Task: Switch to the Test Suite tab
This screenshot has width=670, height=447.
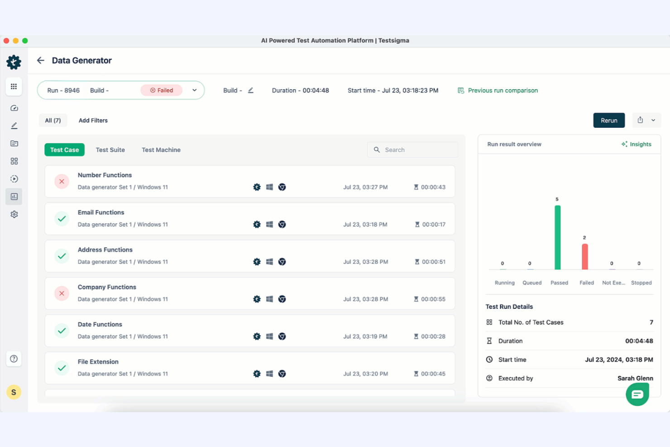Action: click(x=110, y=149)
